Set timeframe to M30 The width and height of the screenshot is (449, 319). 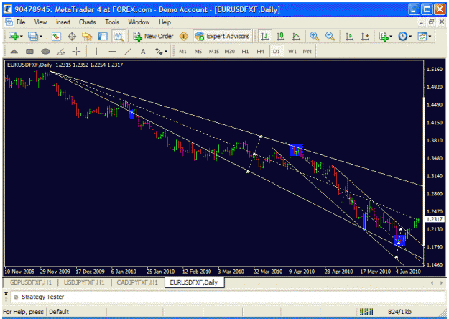point(230,52)
